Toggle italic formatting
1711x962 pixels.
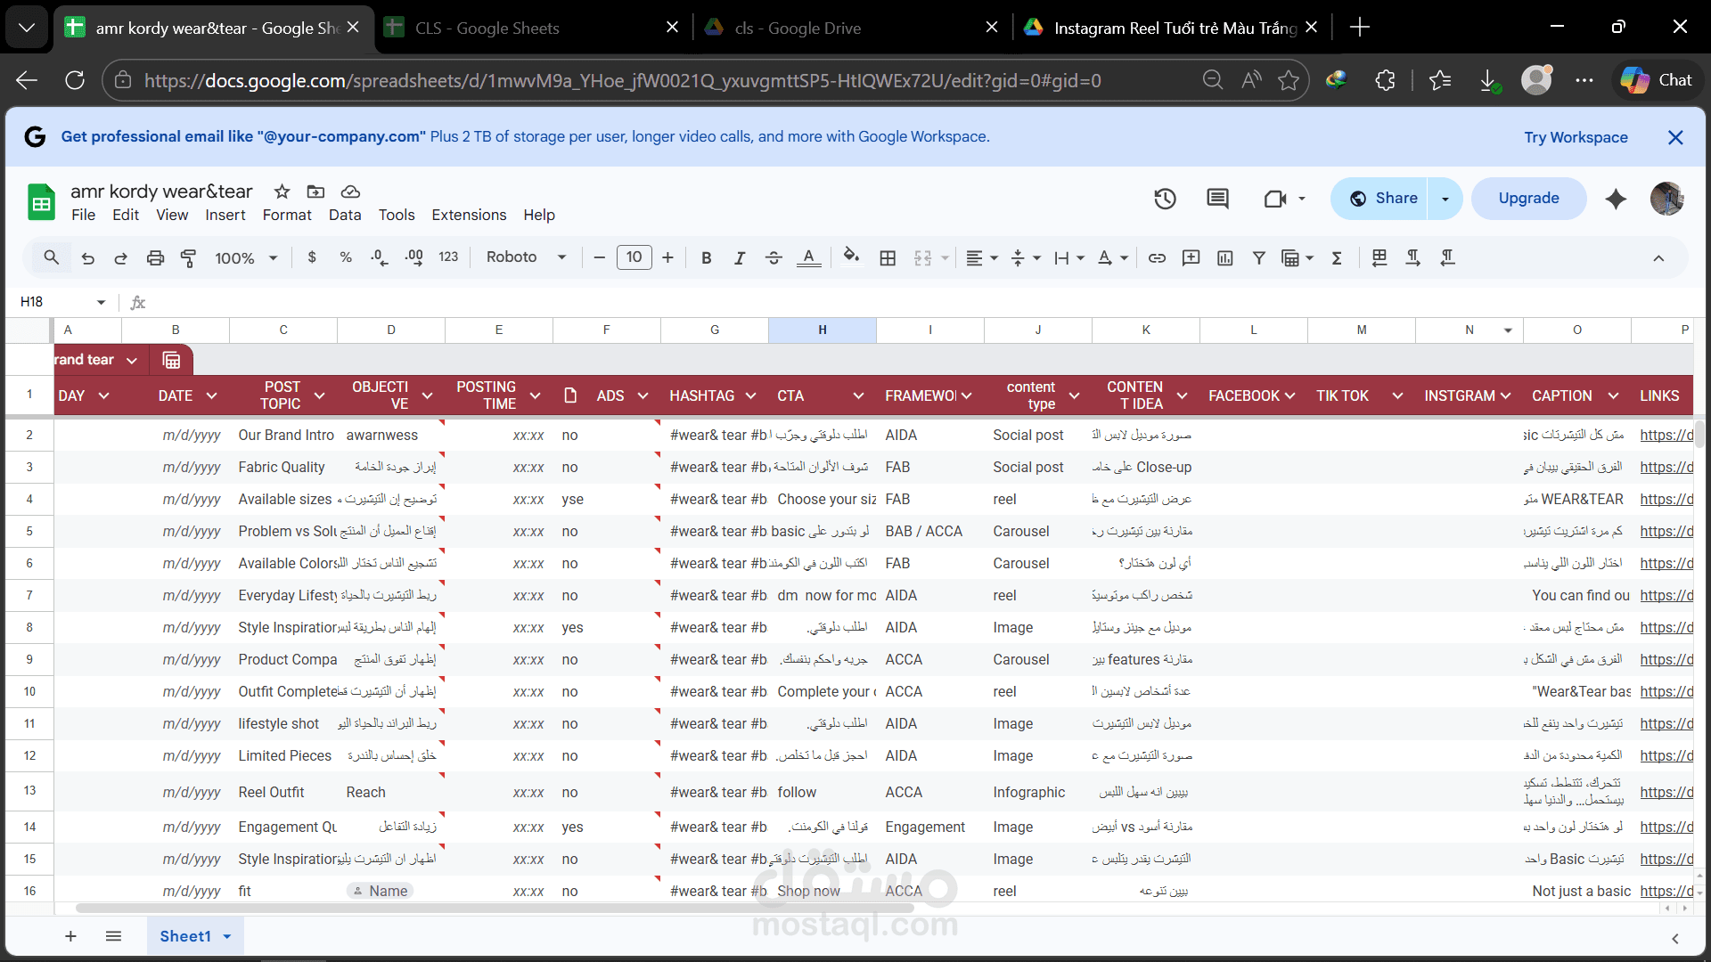(x=739, y=257)
